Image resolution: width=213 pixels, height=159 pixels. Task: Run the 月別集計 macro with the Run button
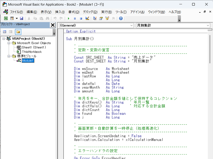coord(68,18)
